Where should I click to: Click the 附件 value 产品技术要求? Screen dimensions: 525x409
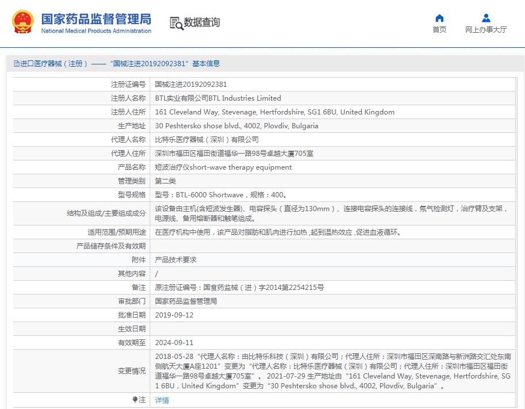[x=176, y=260]
